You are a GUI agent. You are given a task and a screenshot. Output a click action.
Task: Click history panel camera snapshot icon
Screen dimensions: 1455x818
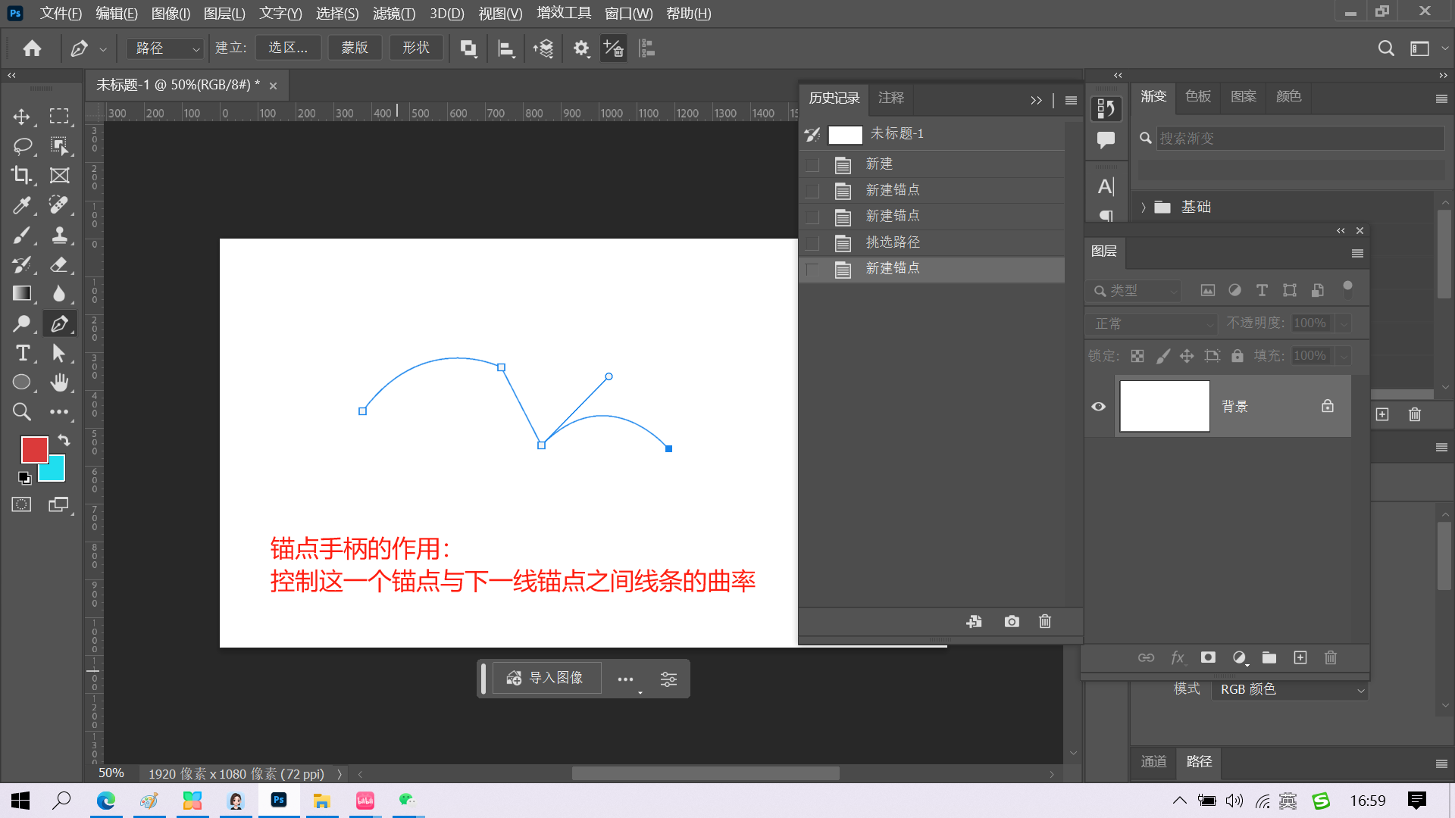click(1012, 622)
